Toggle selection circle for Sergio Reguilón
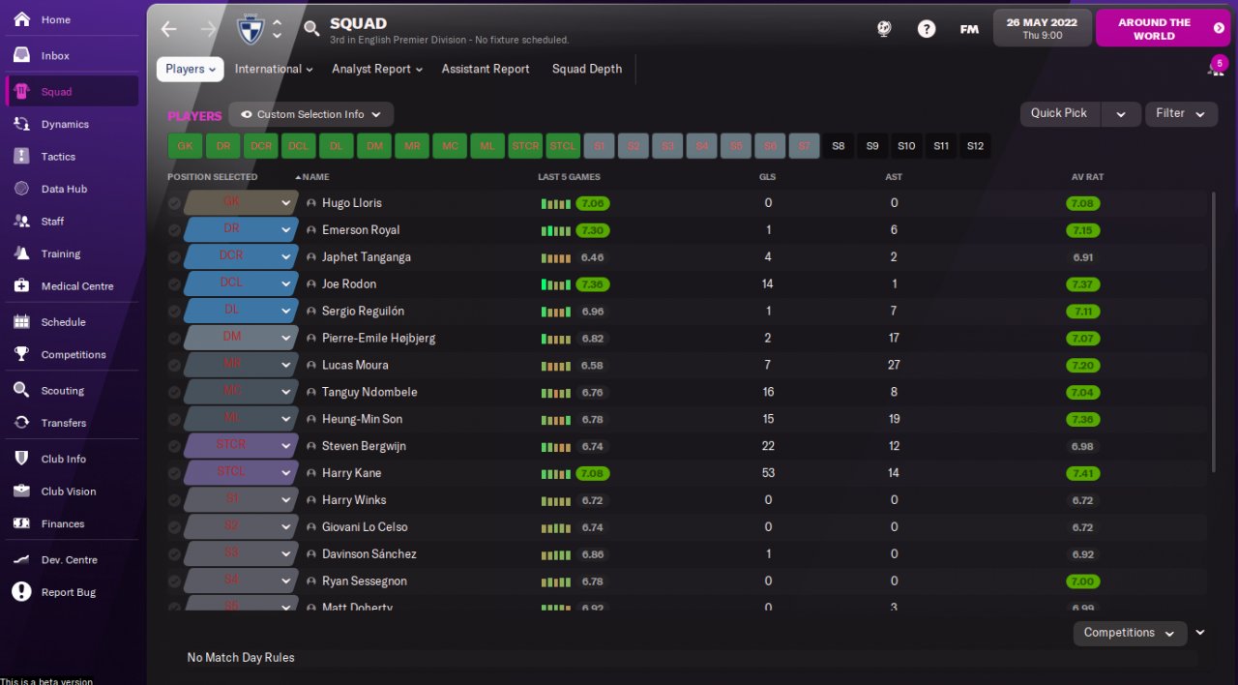1238x685 pixels. (174, 312)
